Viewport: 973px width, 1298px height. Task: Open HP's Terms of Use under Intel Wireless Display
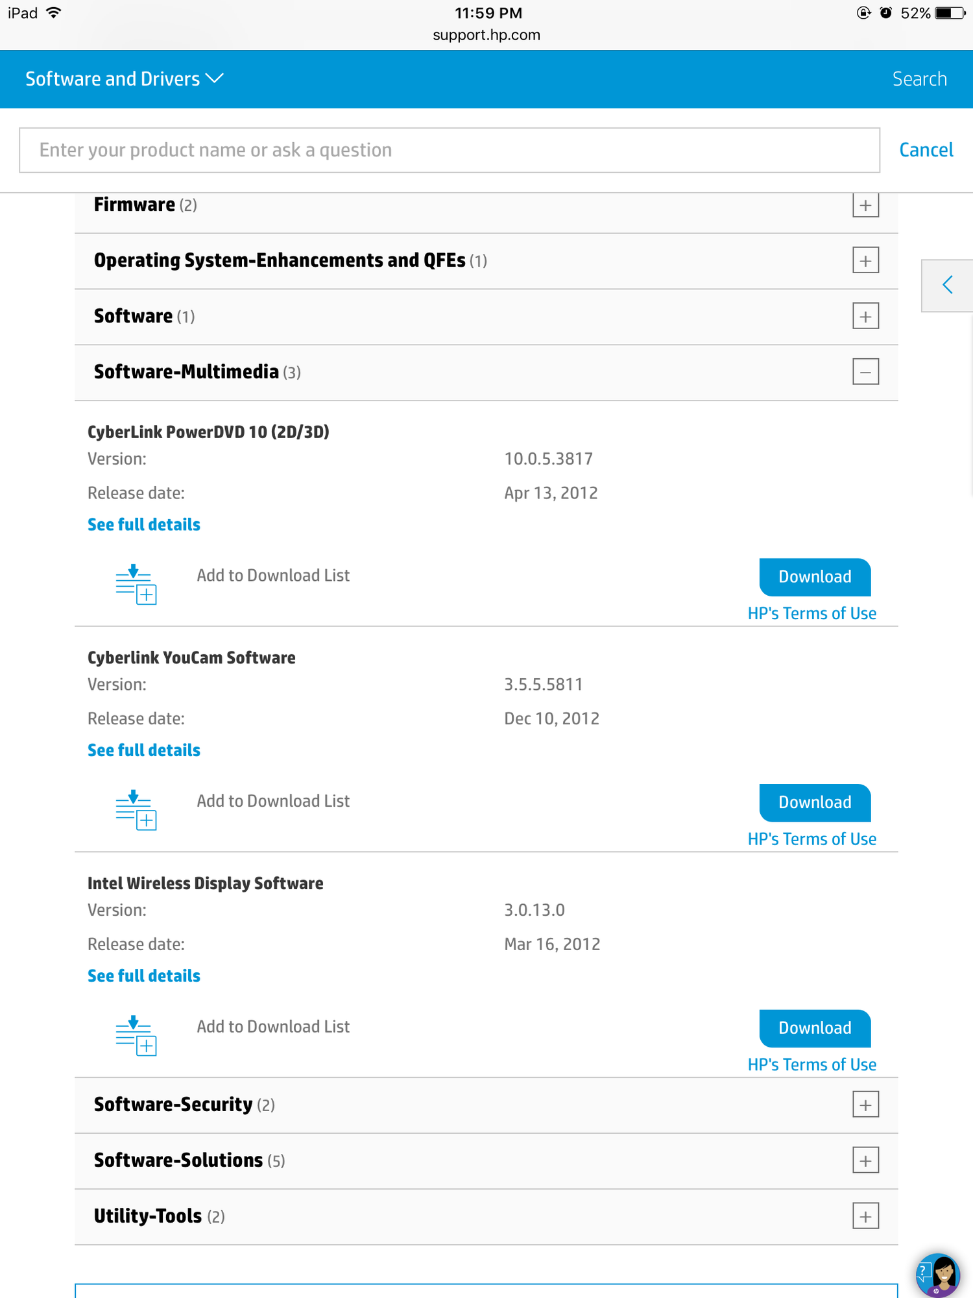pos(813,1064)
